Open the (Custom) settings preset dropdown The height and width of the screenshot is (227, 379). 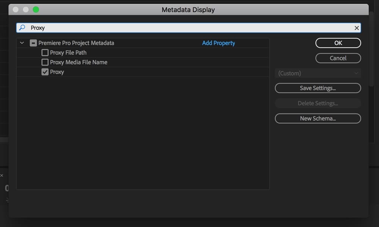tap(318, 73)
